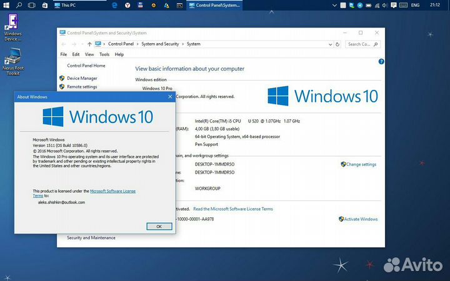This screenshot has height=281, width=450.
Task: Open Remote settings from the sidebar
Action: [x=82, y=87]
